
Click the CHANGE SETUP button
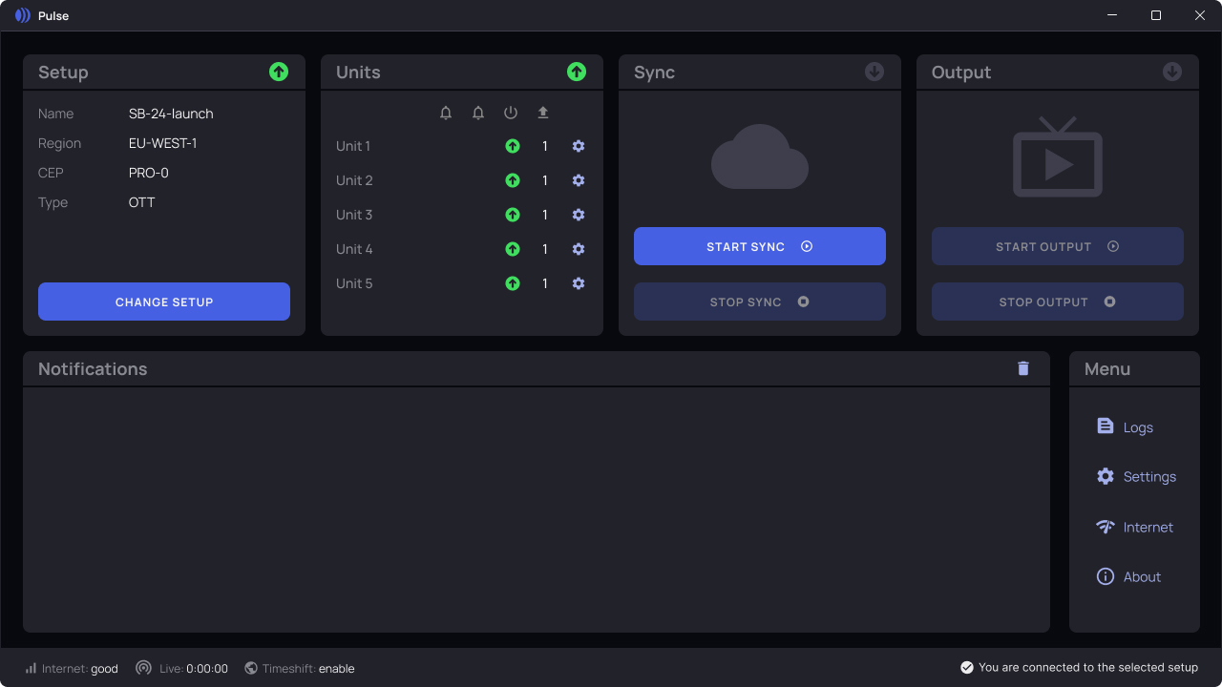(164, 302)
